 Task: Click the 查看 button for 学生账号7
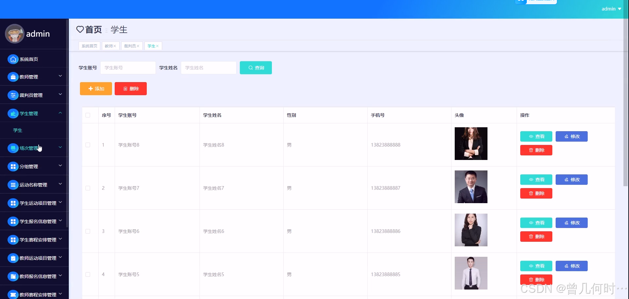[x=536, y=180]
